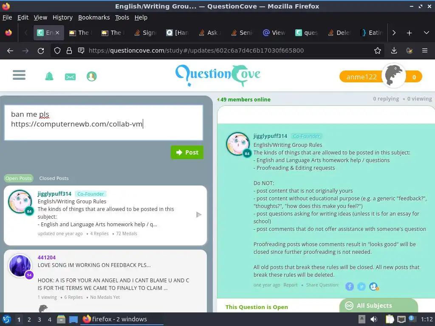Close the active QuestionCove tab
This screenshot has width=435, height=326.
(57, 33)
